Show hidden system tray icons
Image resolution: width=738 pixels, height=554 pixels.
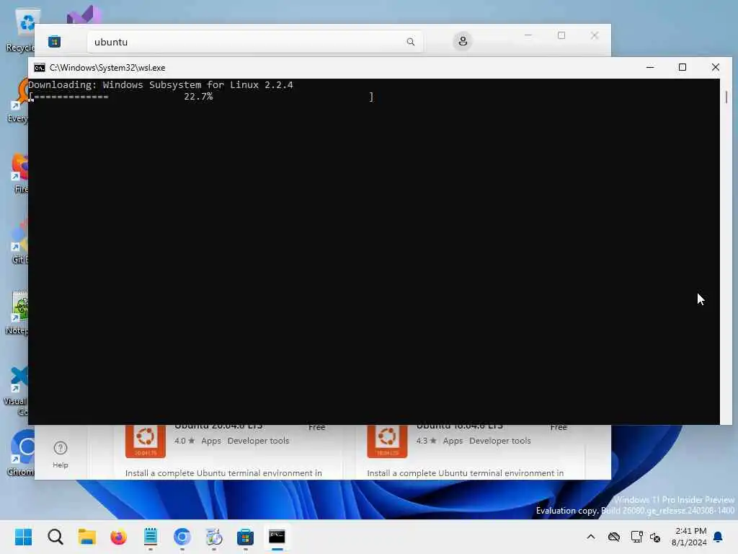click(x=591, y=537)
